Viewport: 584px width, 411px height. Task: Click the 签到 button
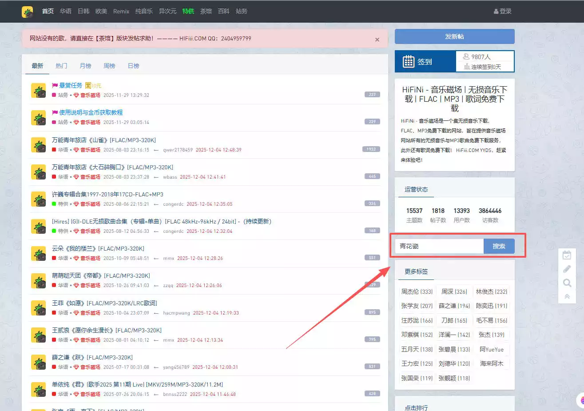[x=425, y=61]
